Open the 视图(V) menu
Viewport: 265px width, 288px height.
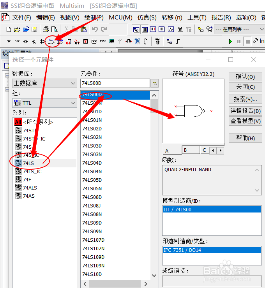pyautogui.click(x=69, y=18)
